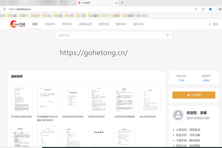Click the 劳动争议仲裁申请书 title link
Viewport: 222px width, 148px height.
(22, 117)
